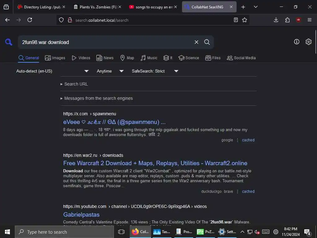Reload the current page
This screenshot has width=317, height=238.
[x=30, y=20]
